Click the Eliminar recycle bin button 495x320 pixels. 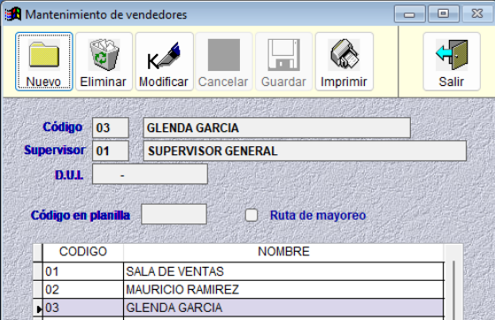click(104, 61)
